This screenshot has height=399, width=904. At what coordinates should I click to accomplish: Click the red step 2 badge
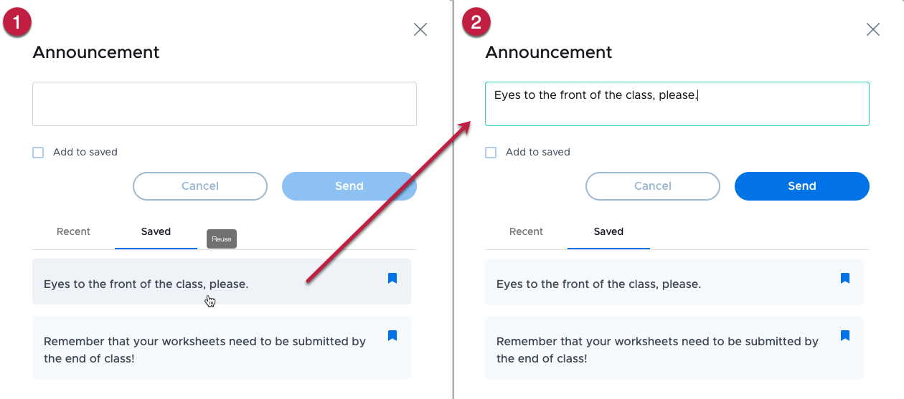[476, 22]
